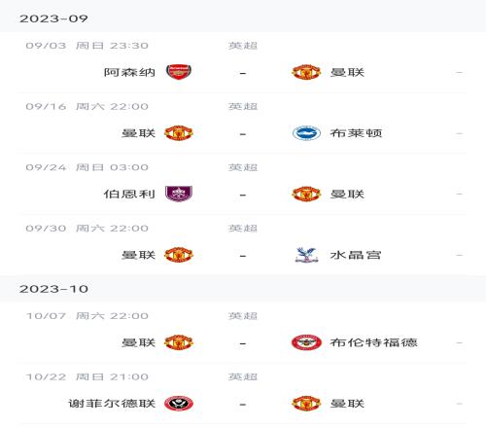Click the Burnley crest icon
486x428 pixels.
click(179, 194)
